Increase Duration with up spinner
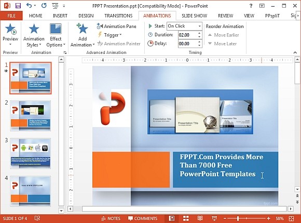The width and height of the screenshot is (301, 223). 199,33
